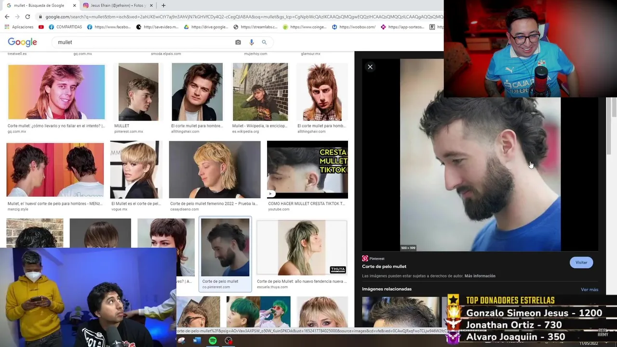Open the Aplicaciones bookmarks shortcut
Screen dimensions: 617x347
19,27
